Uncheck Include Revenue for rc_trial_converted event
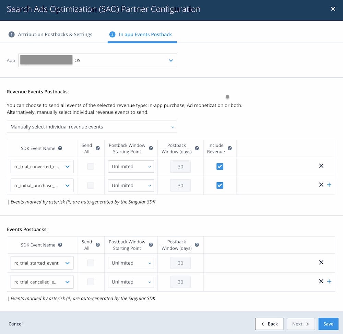The height and width of the screenshot is (334, 343). (x=220, y=166)
